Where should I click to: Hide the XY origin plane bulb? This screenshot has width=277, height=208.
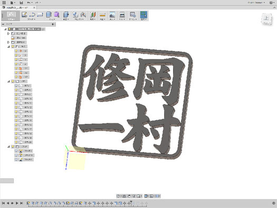[16, 68]
